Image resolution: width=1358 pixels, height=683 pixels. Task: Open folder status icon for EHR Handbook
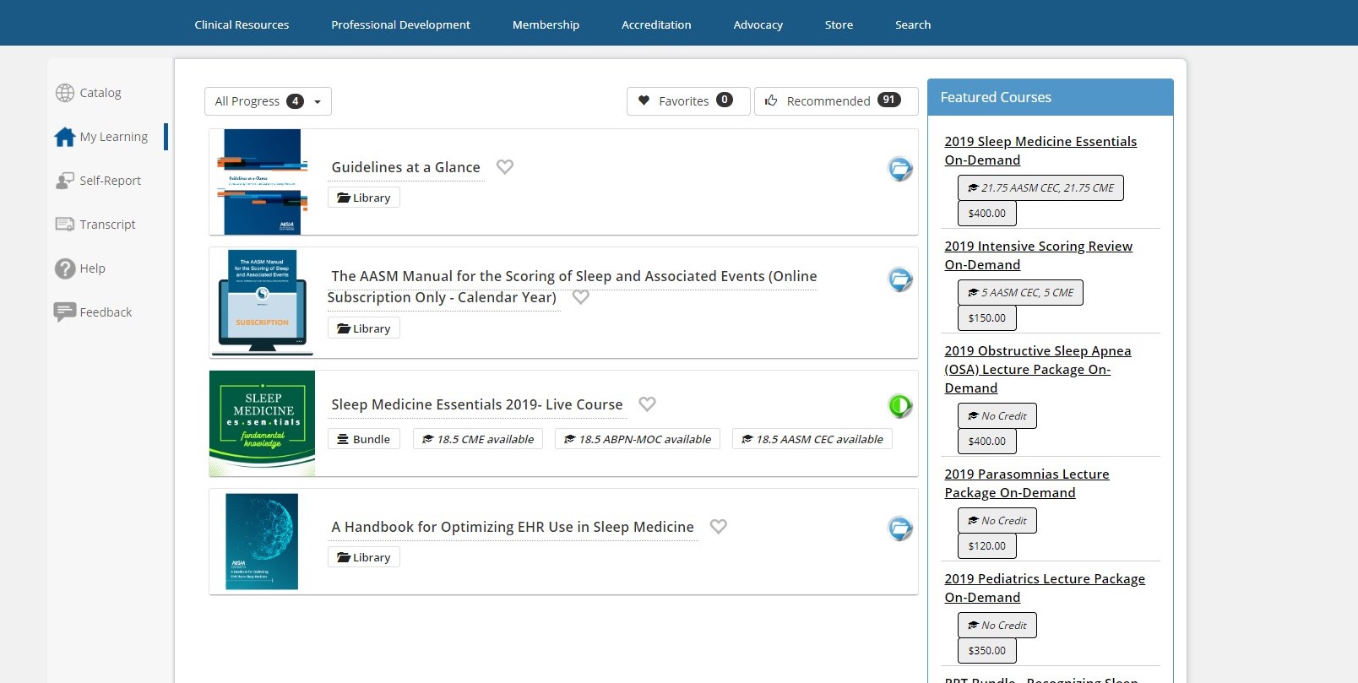900,529
